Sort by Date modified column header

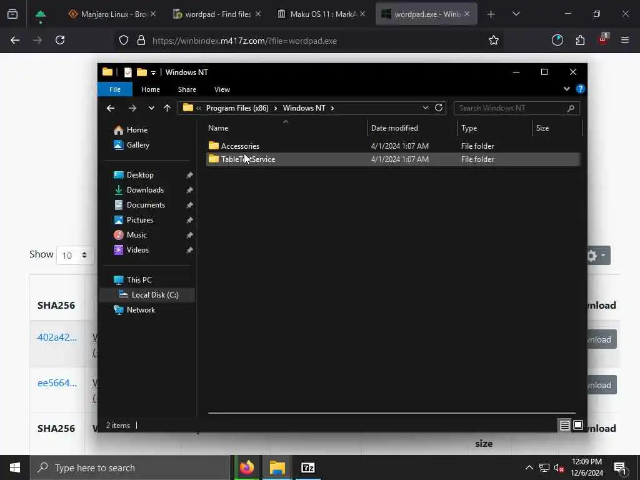412,128
